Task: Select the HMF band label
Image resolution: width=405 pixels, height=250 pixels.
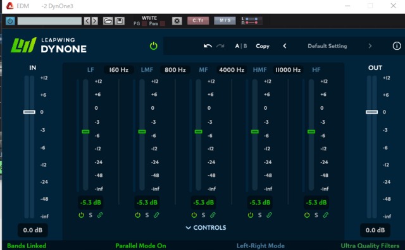Action: click(259, 70)
